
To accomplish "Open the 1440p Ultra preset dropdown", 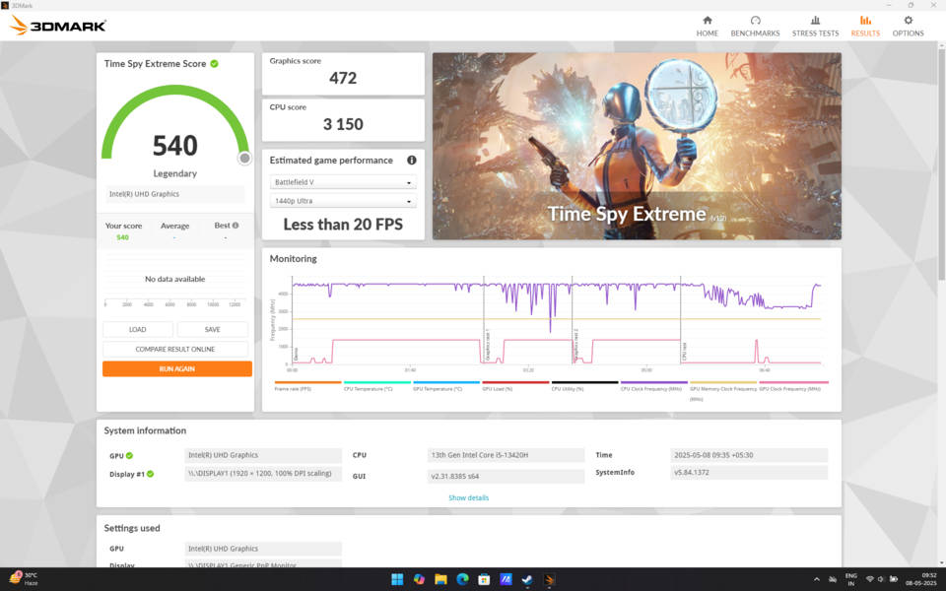I will (x=343, y=201).
